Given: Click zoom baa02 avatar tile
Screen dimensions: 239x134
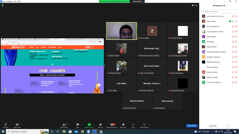Looking at the screenshot, I should (x=152, y=31).
